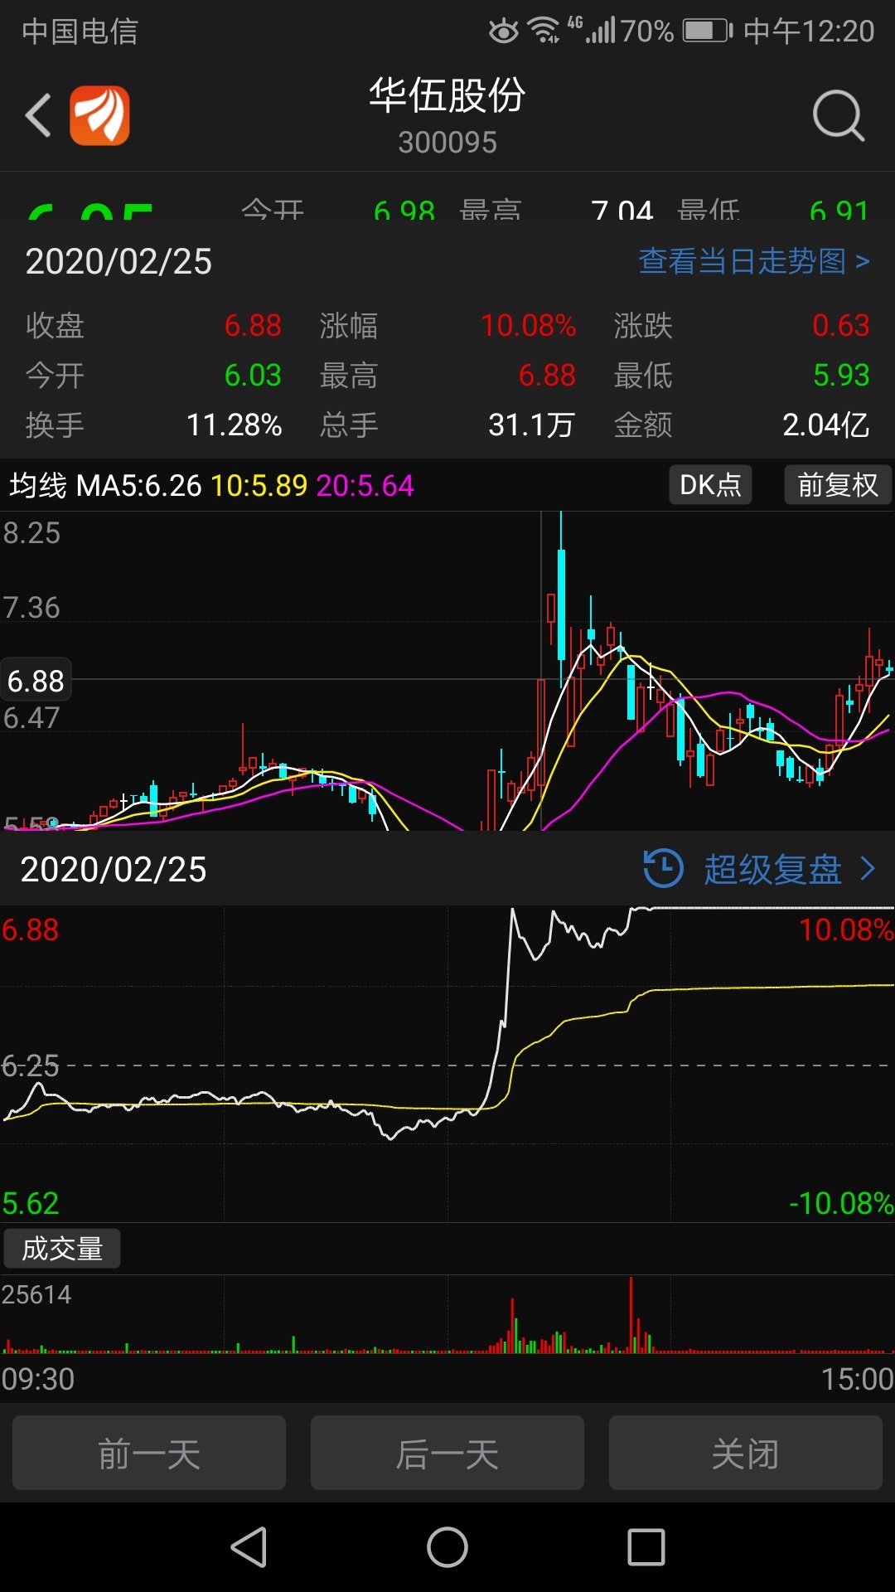Tap the magenta 20:5.64 average label
895x1592 pixels.
[365, 486]
